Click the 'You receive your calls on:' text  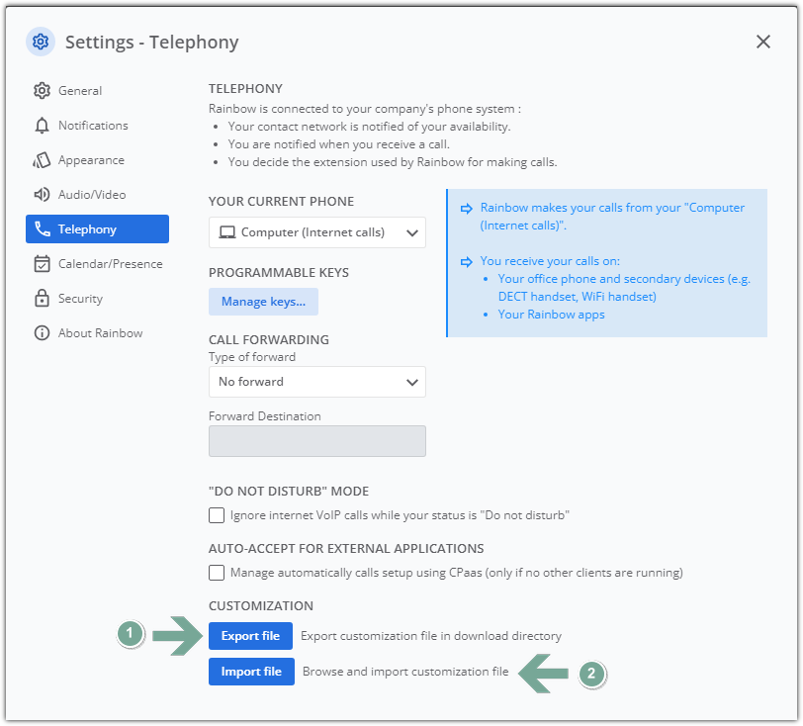coord(550,261)
